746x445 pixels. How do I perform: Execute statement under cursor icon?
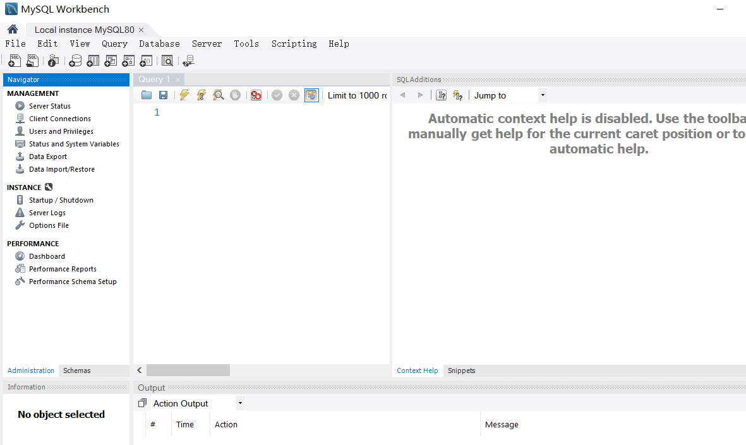coord(202,95)
